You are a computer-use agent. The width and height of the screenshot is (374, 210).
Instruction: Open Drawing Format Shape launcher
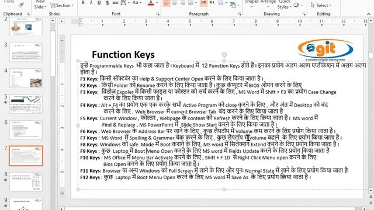[304, 14]
